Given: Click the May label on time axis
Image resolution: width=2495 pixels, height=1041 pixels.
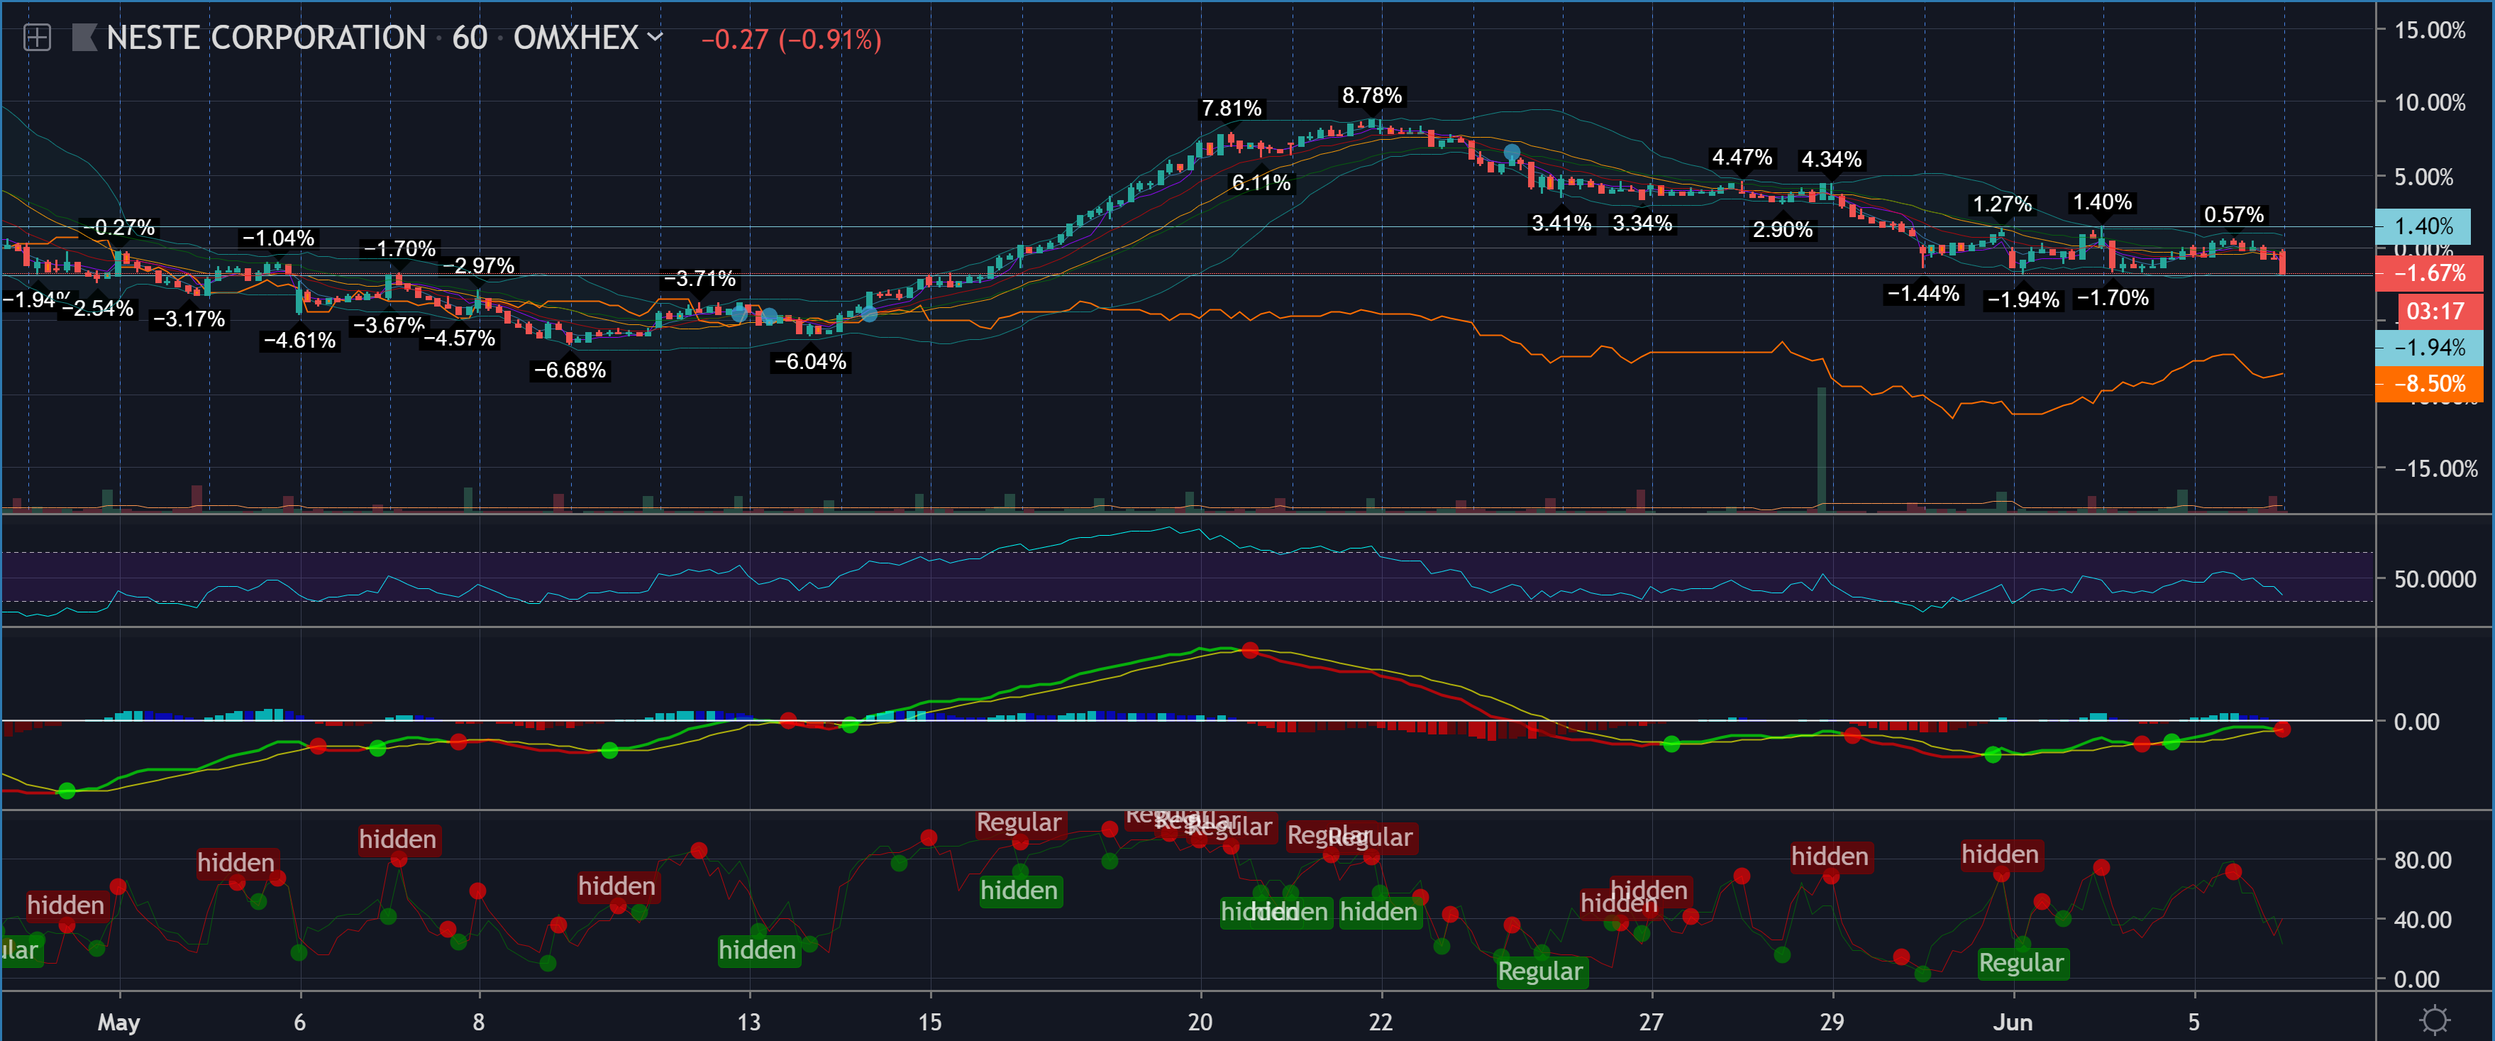Looking at the screenshot, I should [118, 1022].
